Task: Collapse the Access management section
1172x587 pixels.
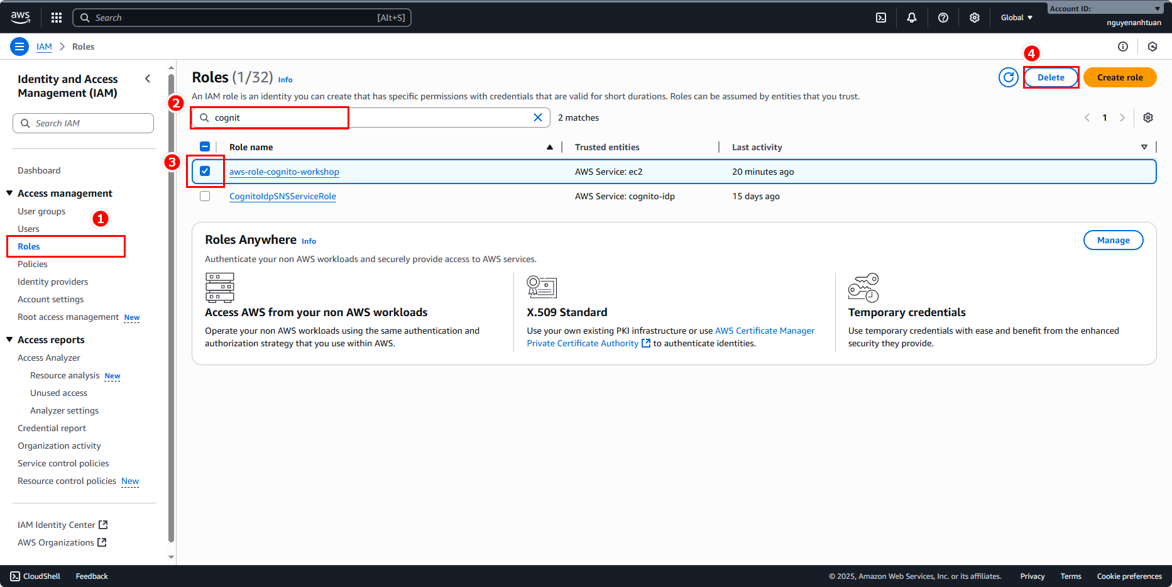Action: click(10, 193)
